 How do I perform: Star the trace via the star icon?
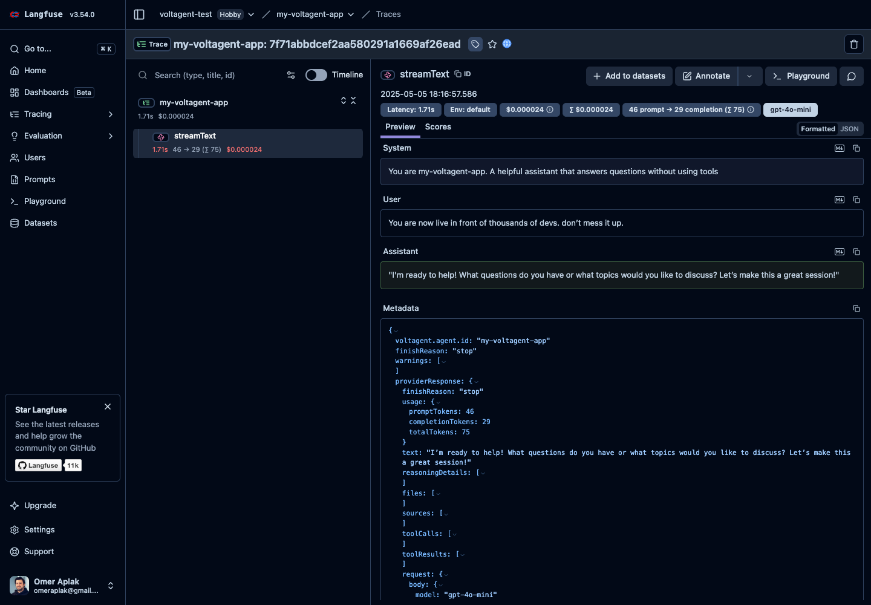pos(492,44)
